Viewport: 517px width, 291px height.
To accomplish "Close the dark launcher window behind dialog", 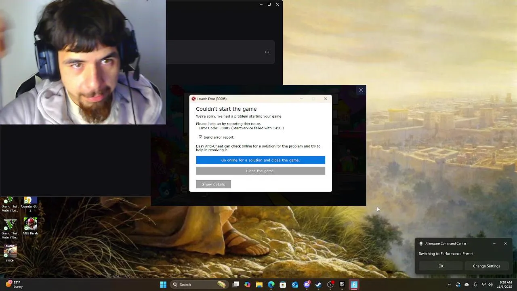I will (361, 90).
